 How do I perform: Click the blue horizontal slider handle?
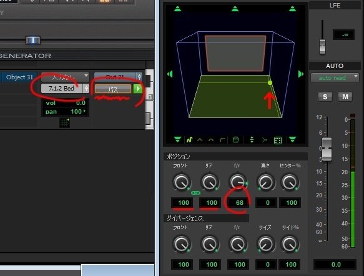33,41
